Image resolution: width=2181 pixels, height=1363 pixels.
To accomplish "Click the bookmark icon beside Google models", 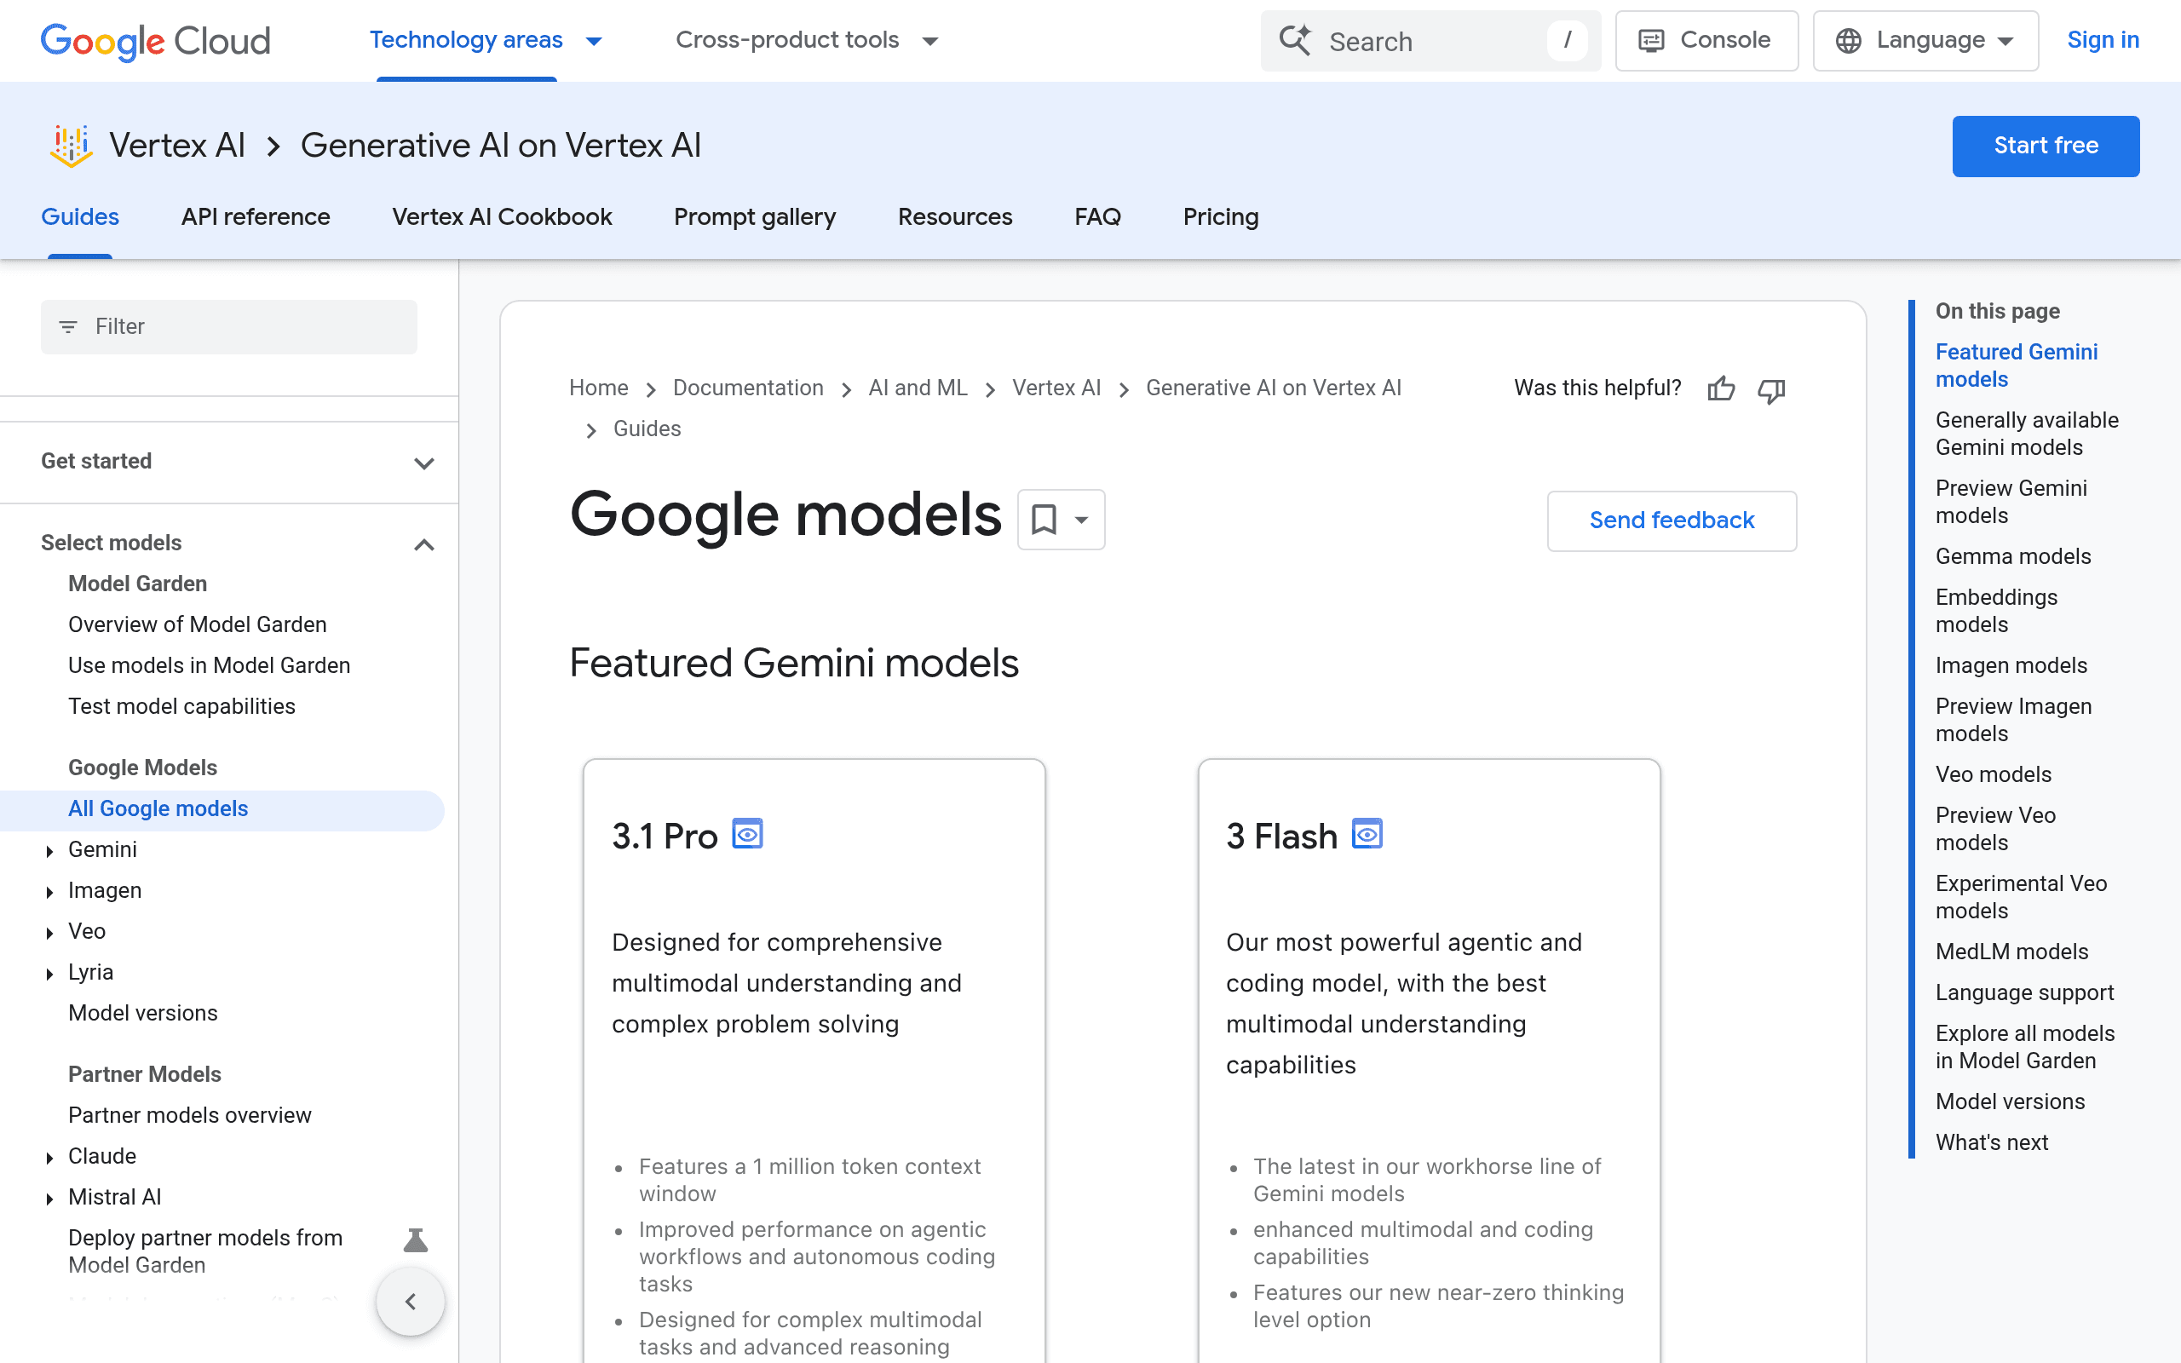I will 1044,520.
